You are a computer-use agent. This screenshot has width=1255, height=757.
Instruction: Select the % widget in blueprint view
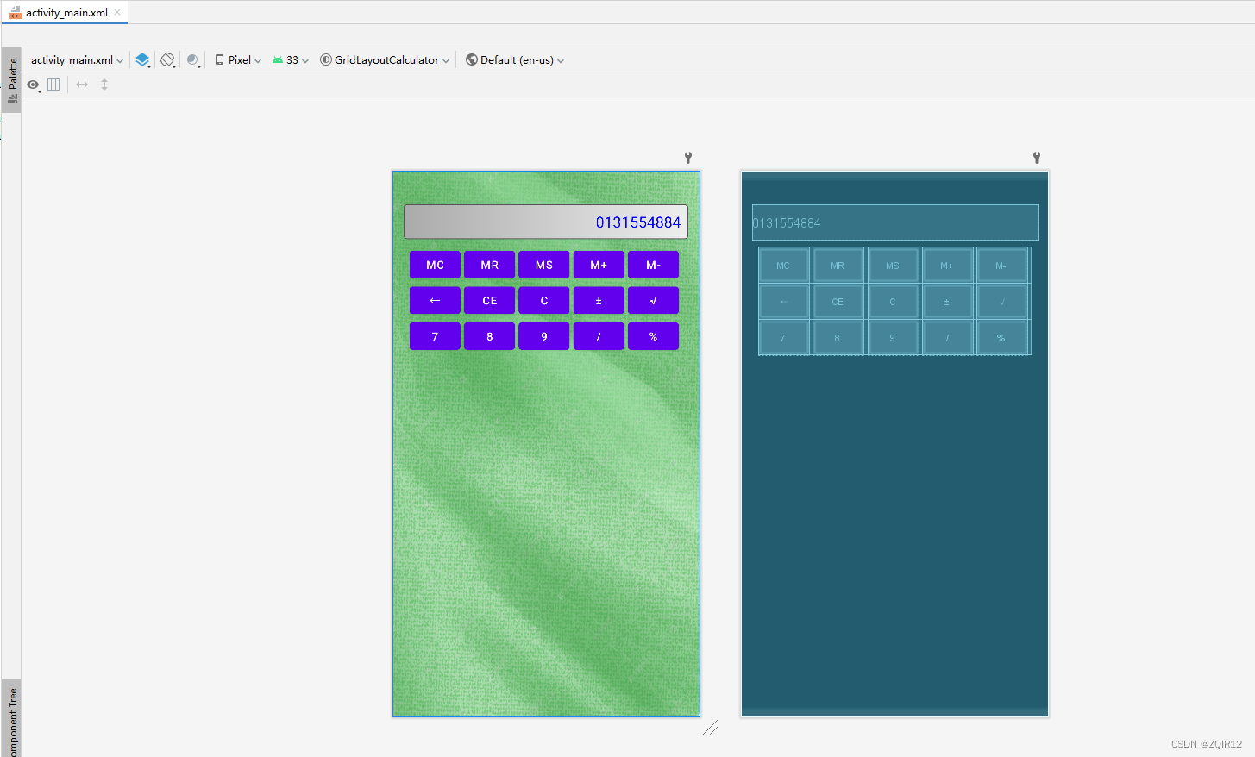coord(1001,338)
